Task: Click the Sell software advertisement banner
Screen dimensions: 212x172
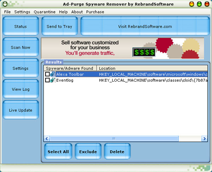Action: [123, 48]
